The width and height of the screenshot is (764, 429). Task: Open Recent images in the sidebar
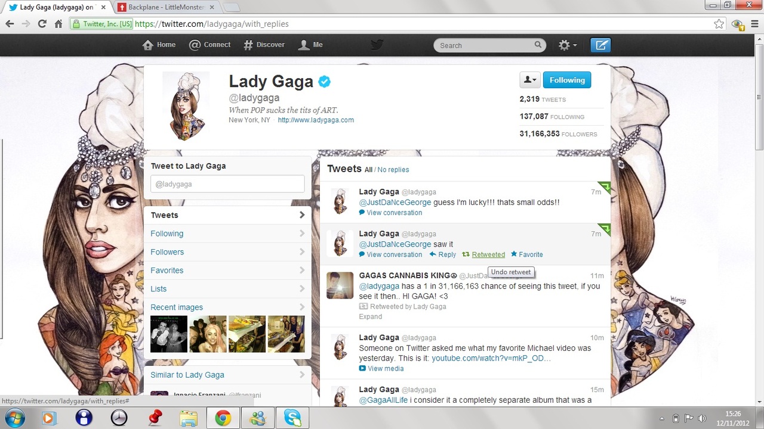pos(227,307)
